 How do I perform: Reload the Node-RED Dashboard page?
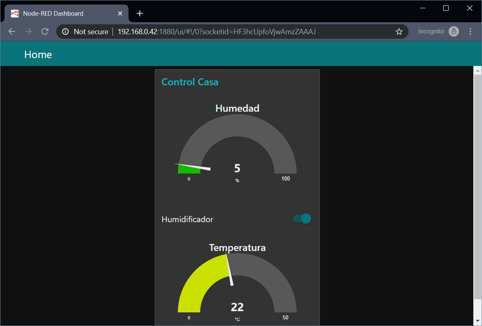click(45, 31)
